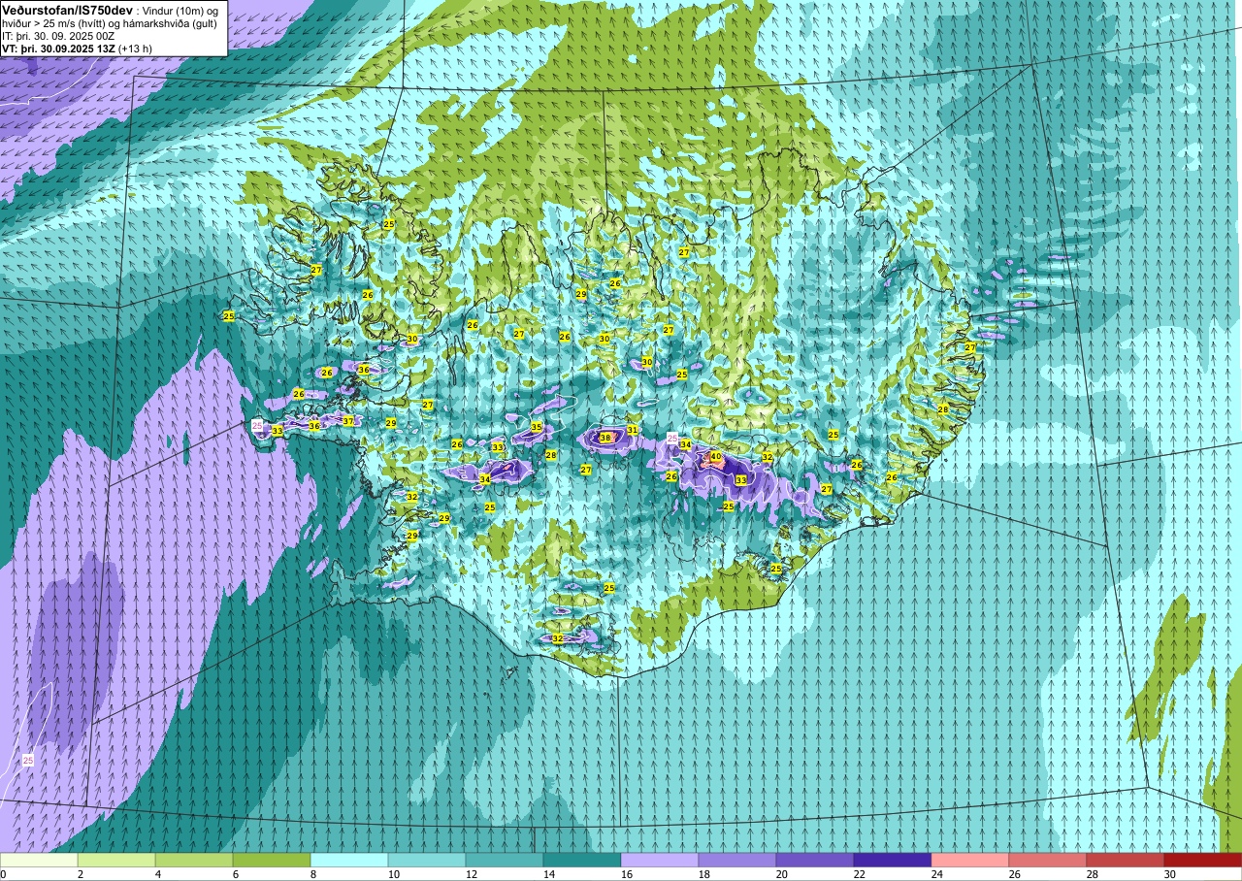Pick the 26–28 m/s salmon legend swatch
Screen dimensions: 1242x881
click(x=1048, y=860)
